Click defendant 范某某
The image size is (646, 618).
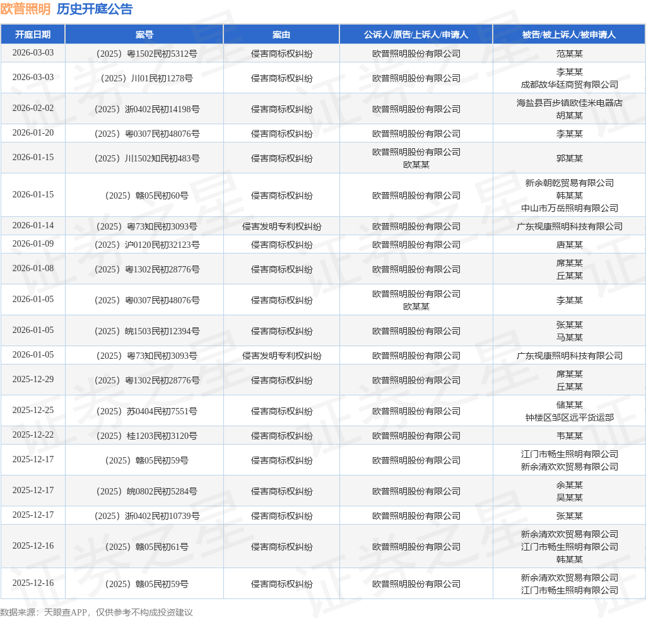(x=570, y=54)
